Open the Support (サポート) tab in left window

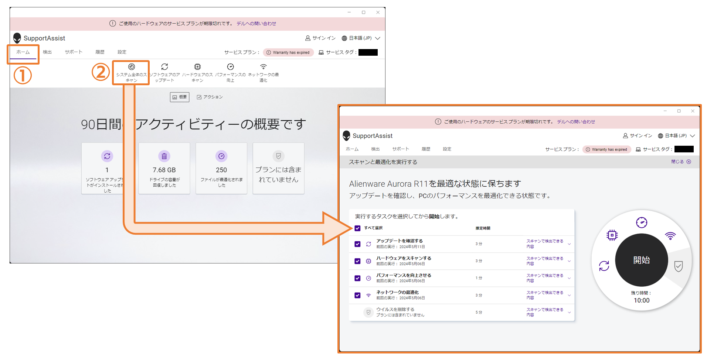coord(74,52)
